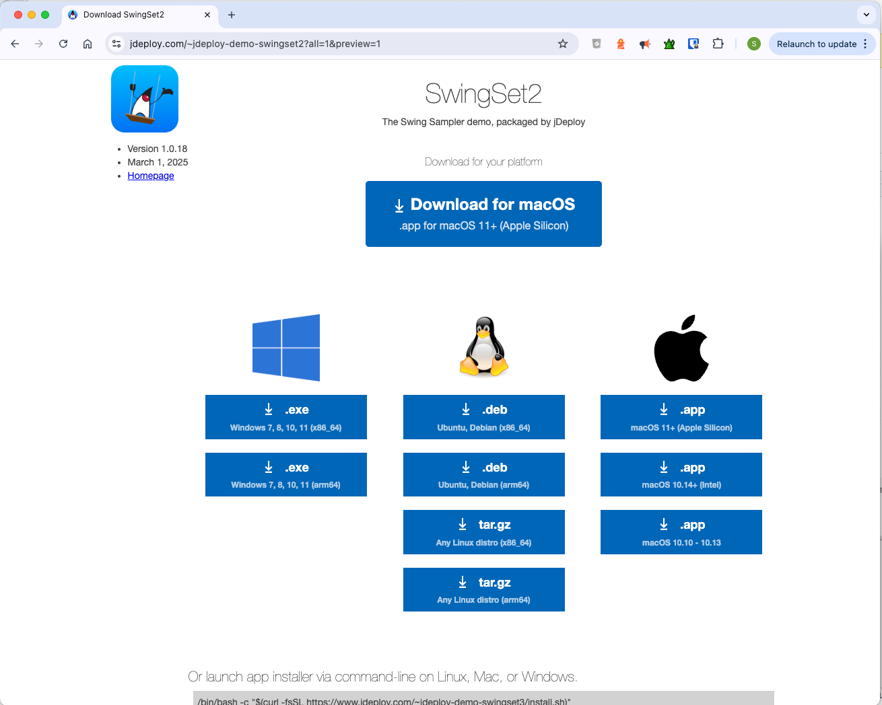Open the tab search chevron at top right
Screen dimensions: 882x705
pyautogui.click(x=866, y=14)
